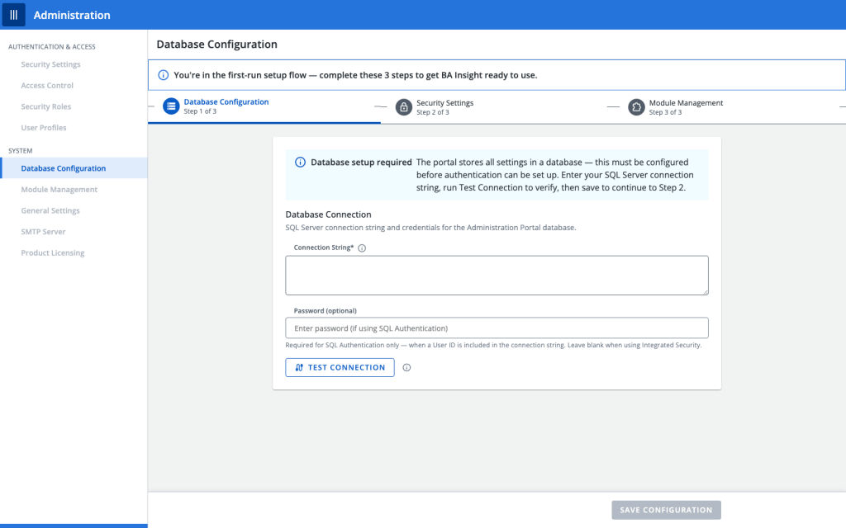Click the Password (optional) field label
The image size is (846, 528).
[326, 311]
